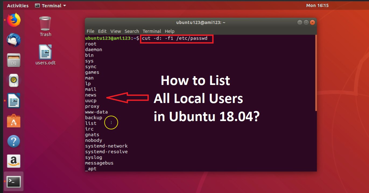Click the 'news' output line
Viewport: 369px width, 193px height.
[x=91, y=95]
